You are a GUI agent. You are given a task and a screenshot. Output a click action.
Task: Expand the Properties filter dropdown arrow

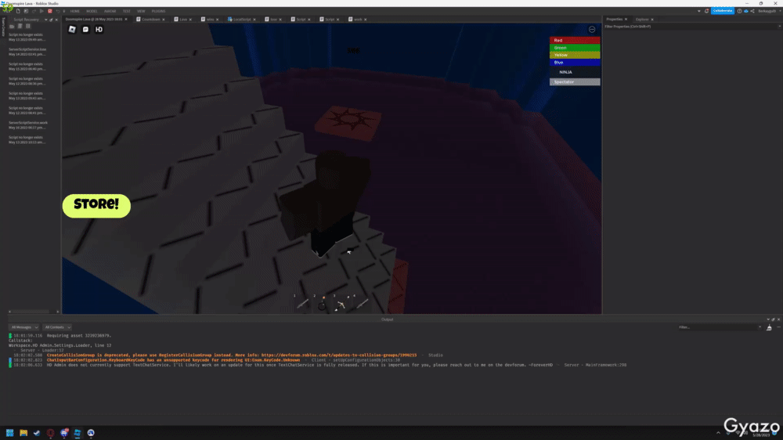tap(779, 27)
